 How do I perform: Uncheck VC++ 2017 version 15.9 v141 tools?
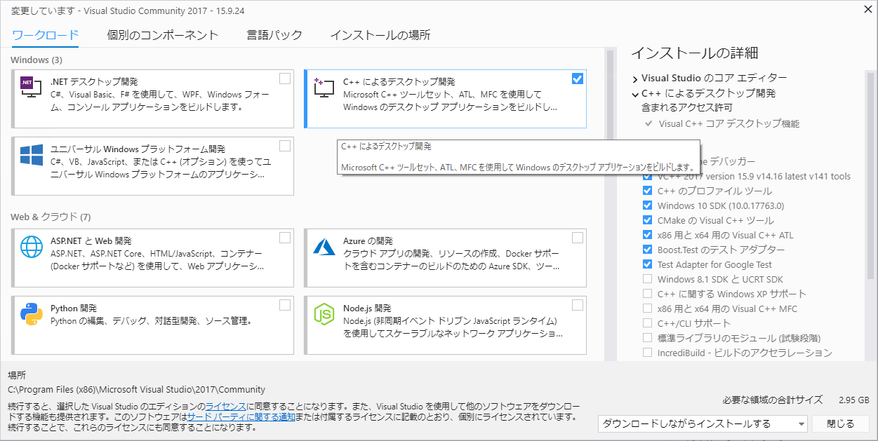click(647, 176)
